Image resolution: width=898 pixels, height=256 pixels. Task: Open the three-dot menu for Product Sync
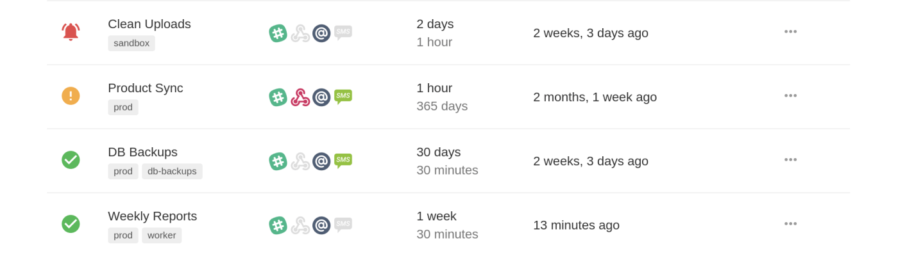(x=790, y=95)
